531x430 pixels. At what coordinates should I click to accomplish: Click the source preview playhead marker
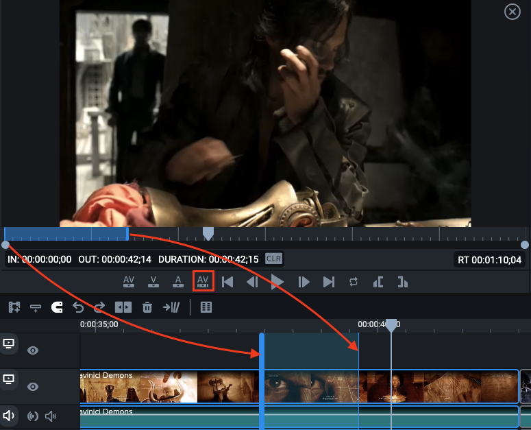click(208, 233)
